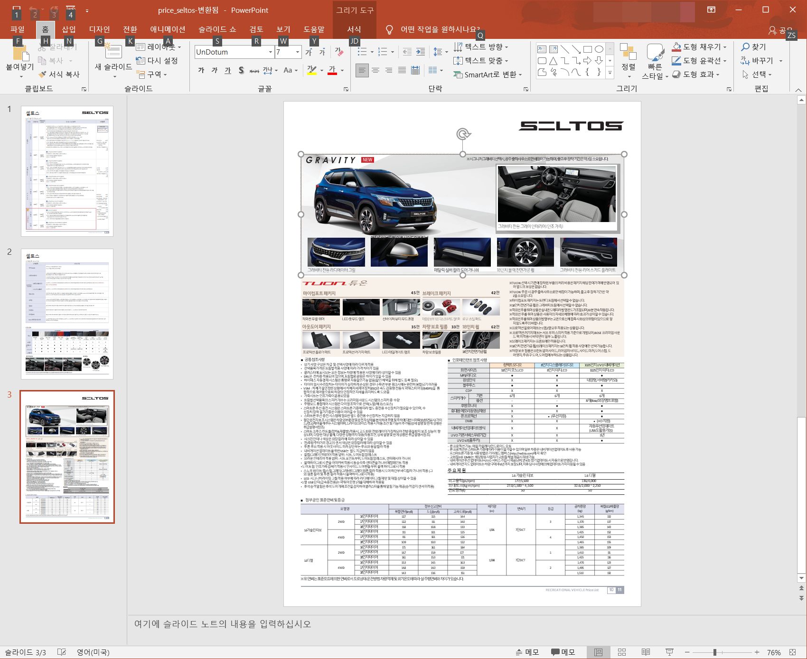
Task: Toggle Underline formatting
Action: coord(228,70)
